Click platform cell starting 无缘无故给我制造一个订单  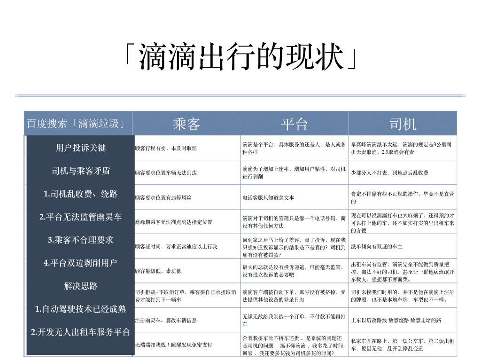295,320
